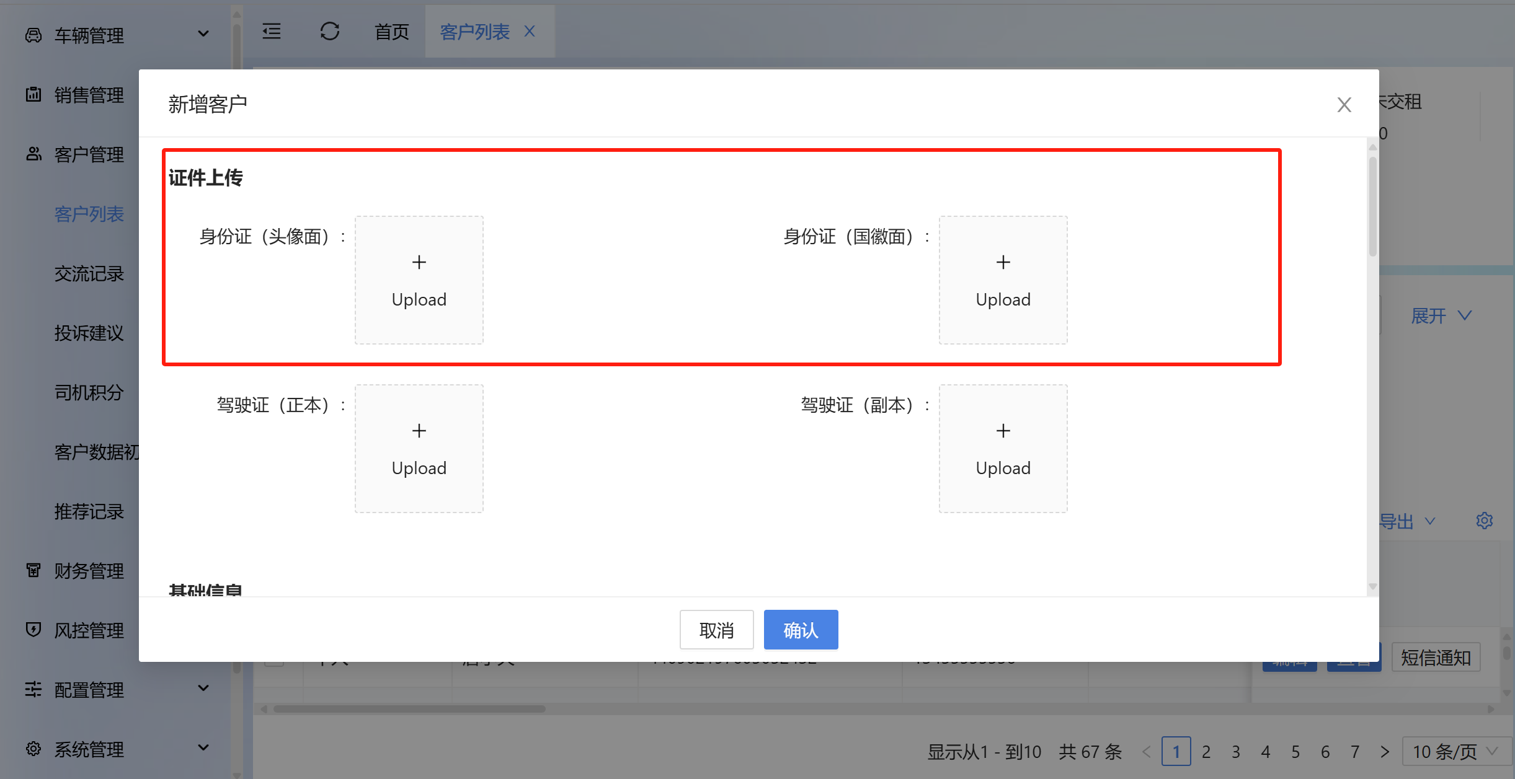Click the 确认 button
Screen dimensions: 1515x779
[x=801, y=630]
